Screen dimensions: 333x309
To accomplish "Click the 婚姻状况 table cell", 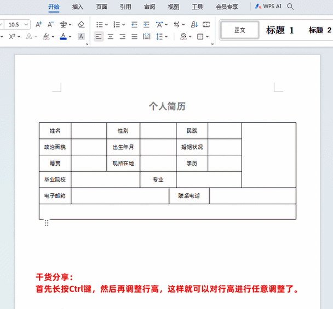I will [192, 147].
